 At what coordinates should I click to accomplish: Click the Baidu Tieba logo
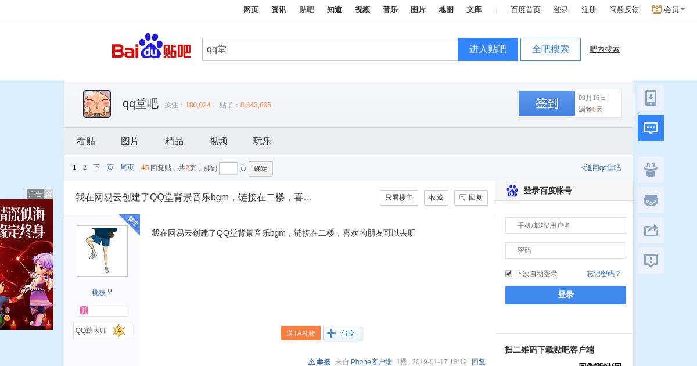[151, 46]
